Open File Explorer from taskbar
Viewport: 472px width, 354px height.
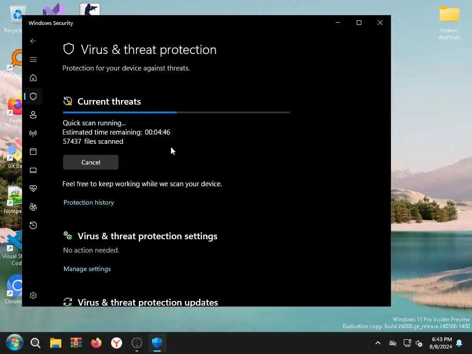tap(56, 343)
